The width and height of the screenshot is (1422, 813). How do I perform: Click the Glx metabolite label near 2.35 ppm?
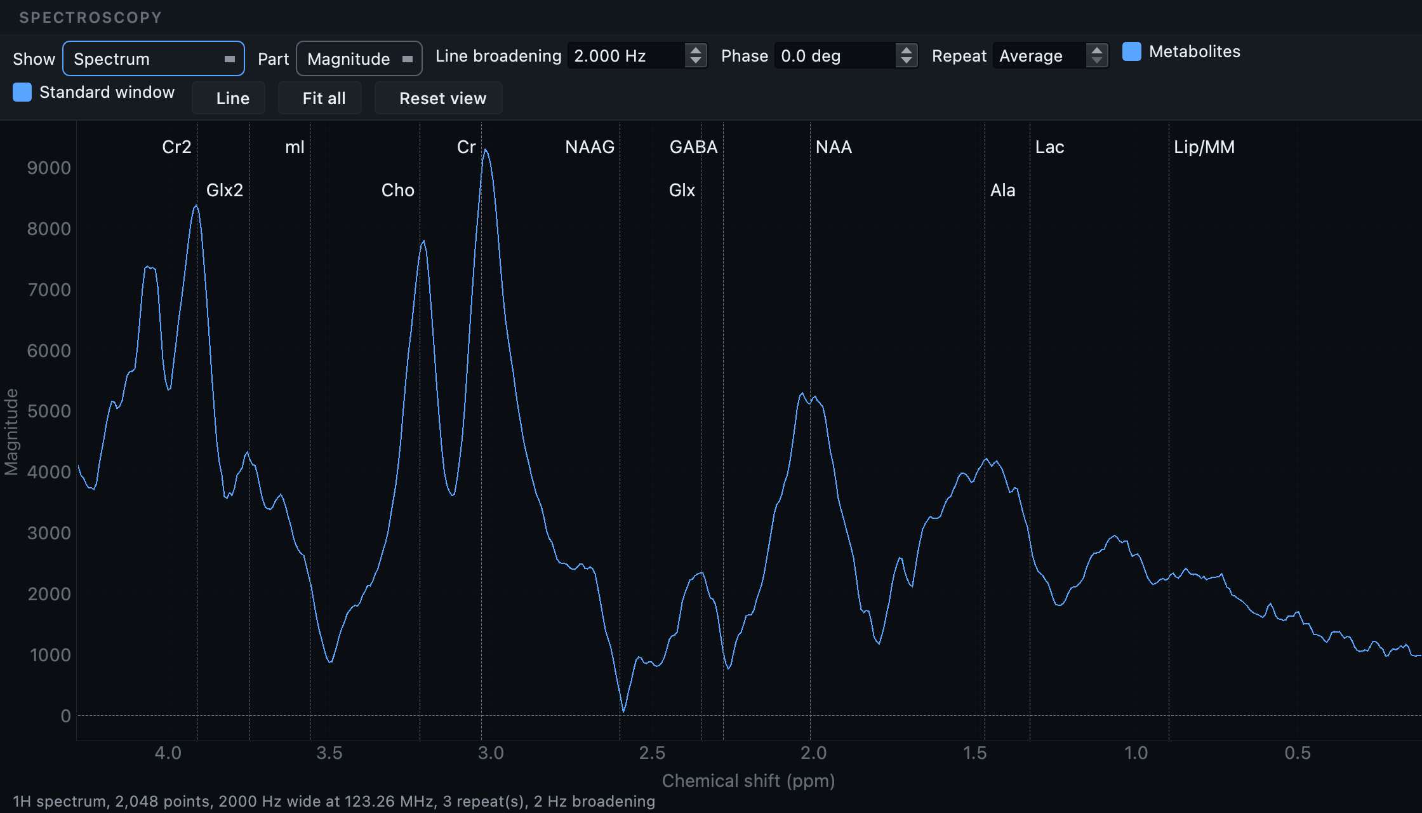682,191
